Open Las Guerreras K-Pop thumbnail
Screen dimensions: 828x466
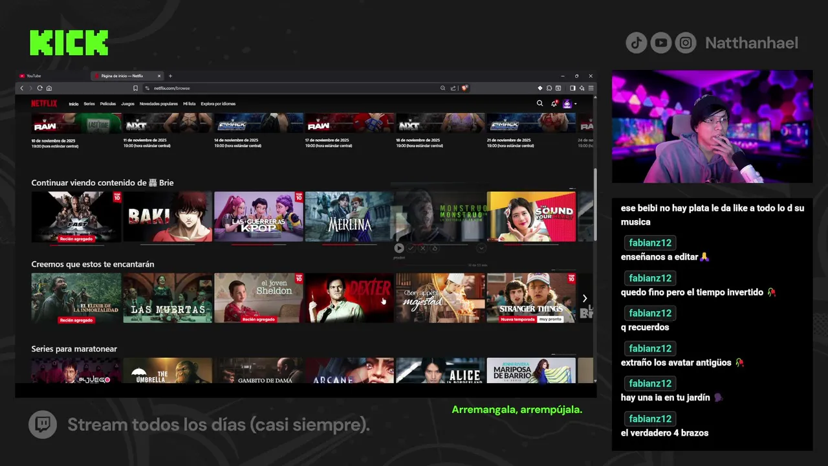tap(259, 216)
